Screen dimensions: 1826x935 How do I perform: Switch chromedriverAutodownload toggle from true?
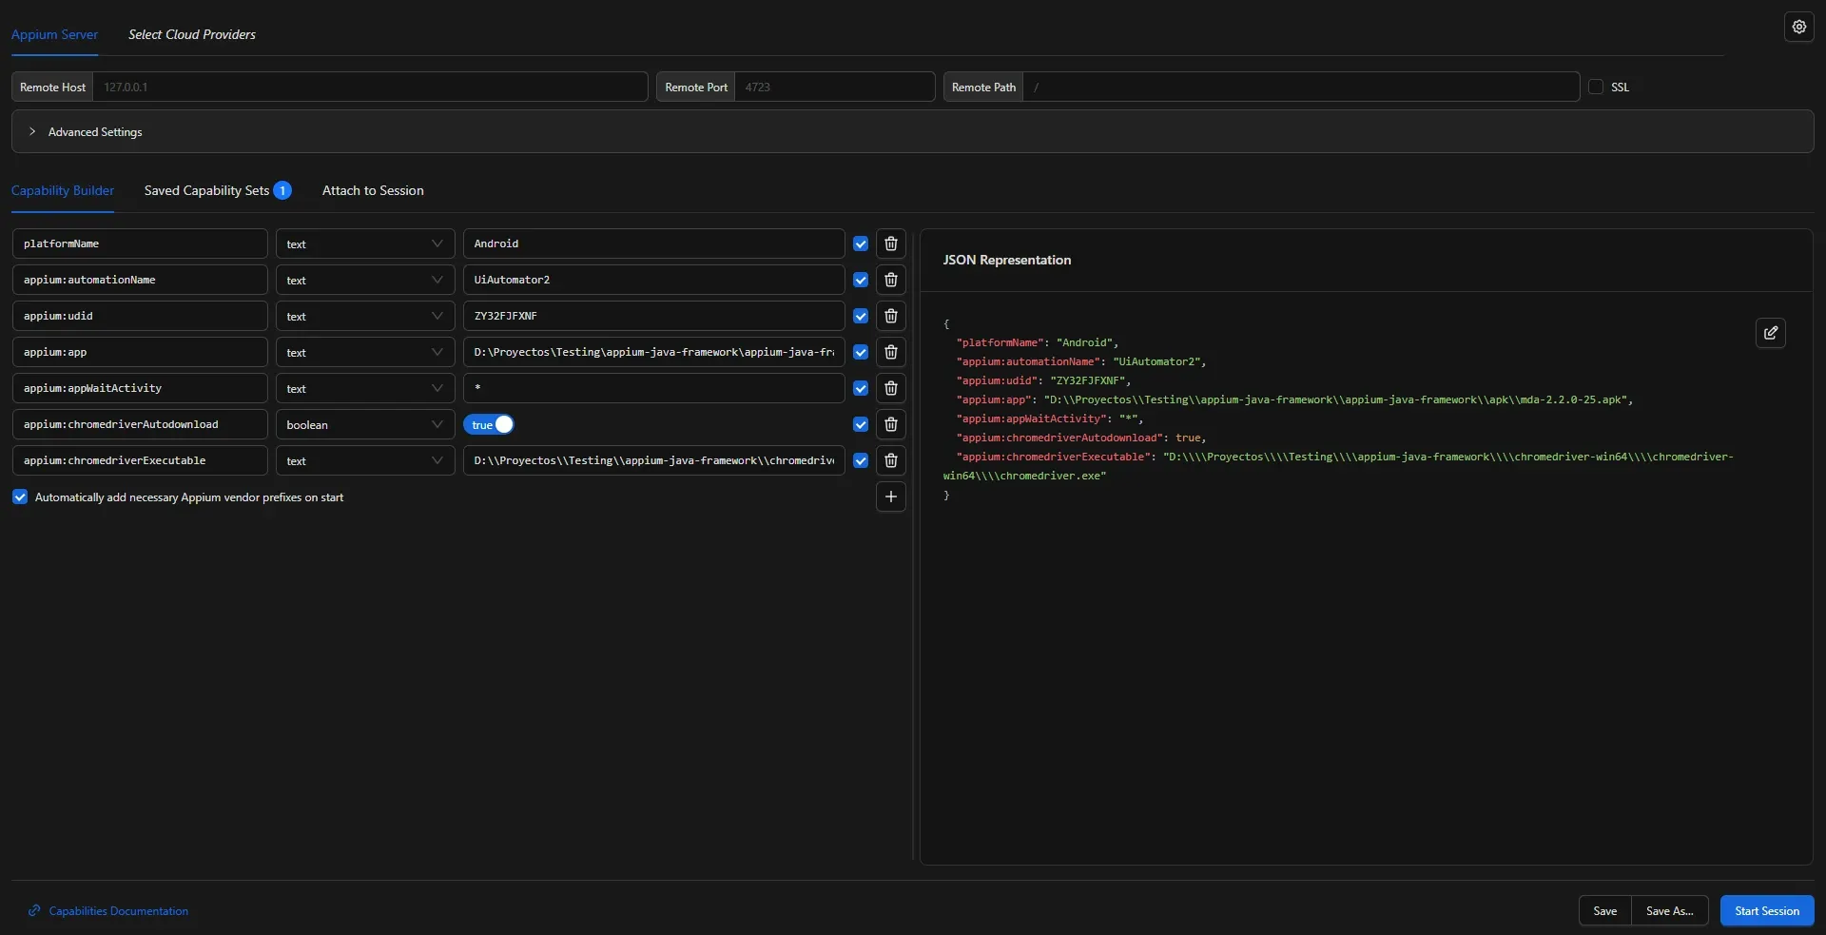[489, 424]
